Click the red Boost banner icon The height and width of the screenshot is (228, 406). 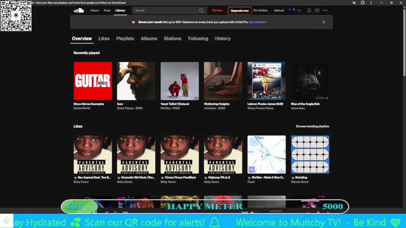click(x=133, y=22)
